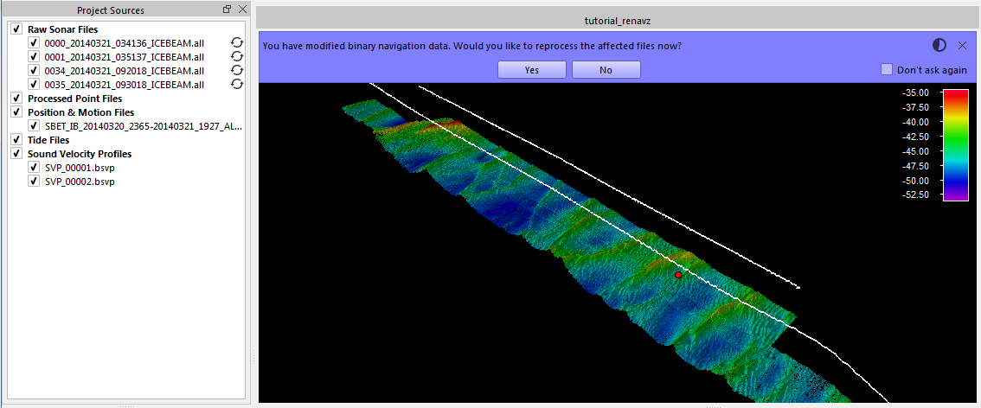981x408 pixels.
Task: Dismiss the reprocess notification with X
Action: (962, 45)
